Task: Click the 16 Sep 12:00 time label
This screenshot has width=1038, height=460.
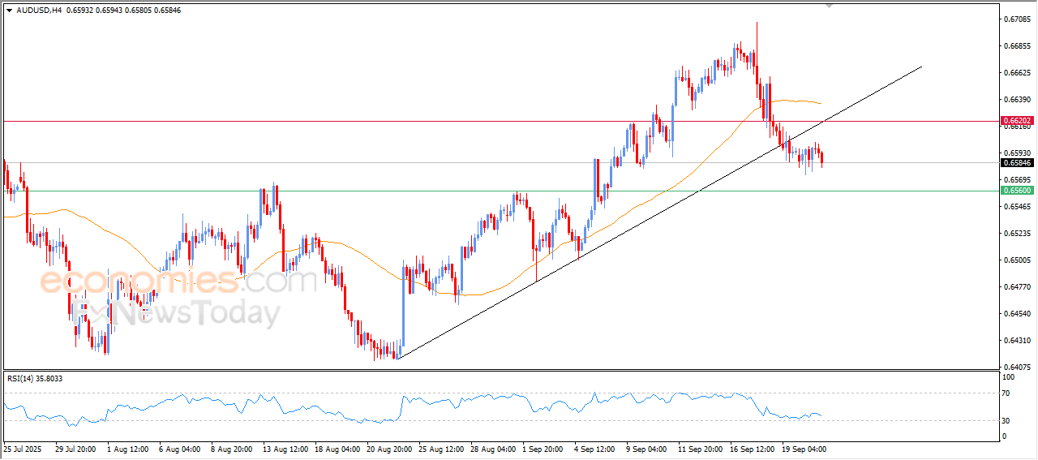Action: point(750,448)
